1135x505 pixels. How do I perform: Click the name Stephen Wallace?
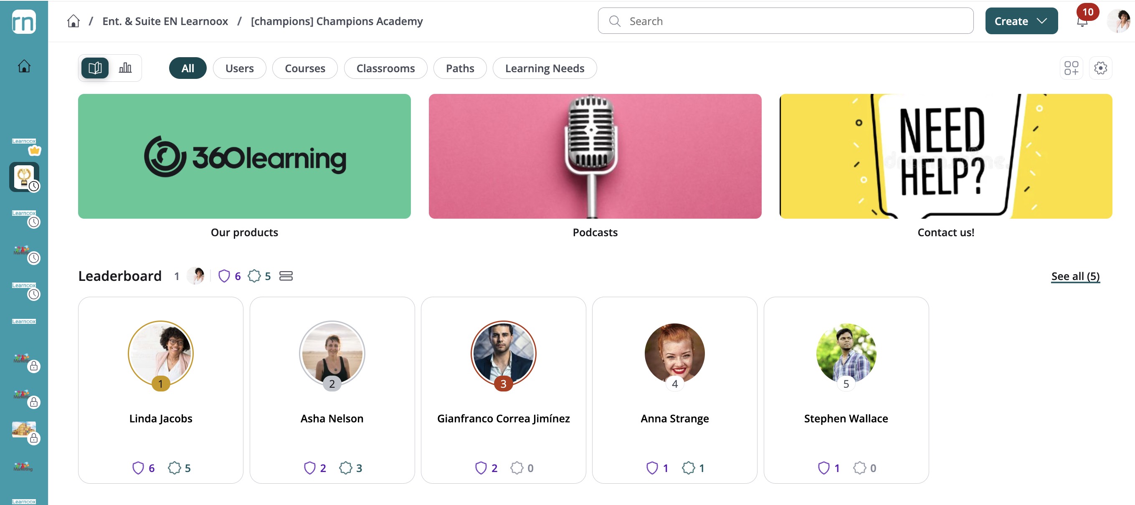click(846, 418)
